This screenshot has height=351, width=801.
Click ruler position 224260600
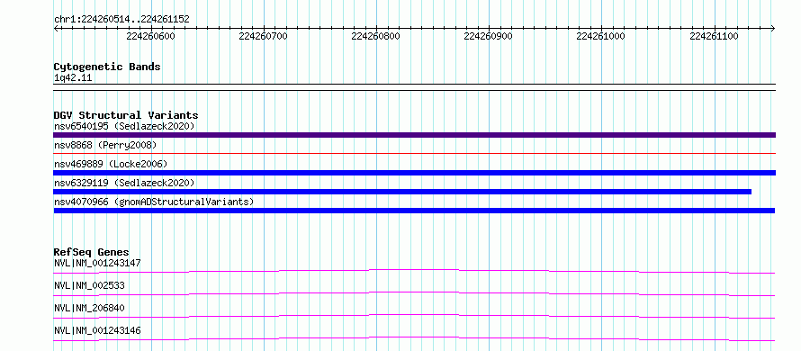coord(150,36)
